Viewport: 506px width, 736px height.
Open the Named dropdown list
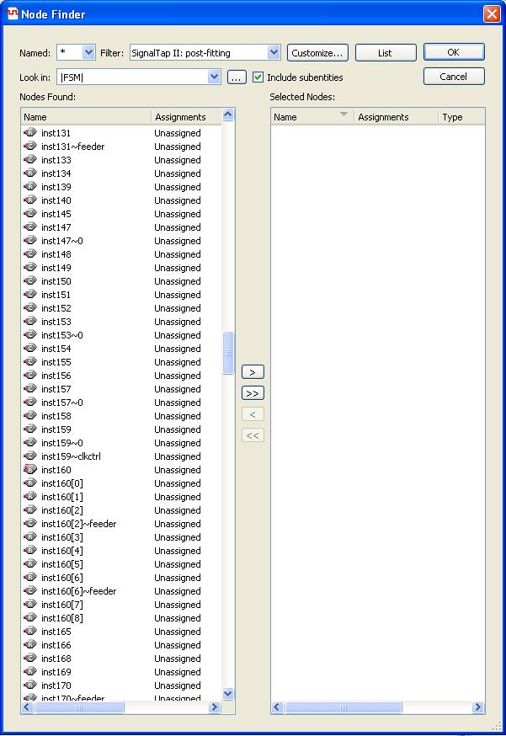89,53
